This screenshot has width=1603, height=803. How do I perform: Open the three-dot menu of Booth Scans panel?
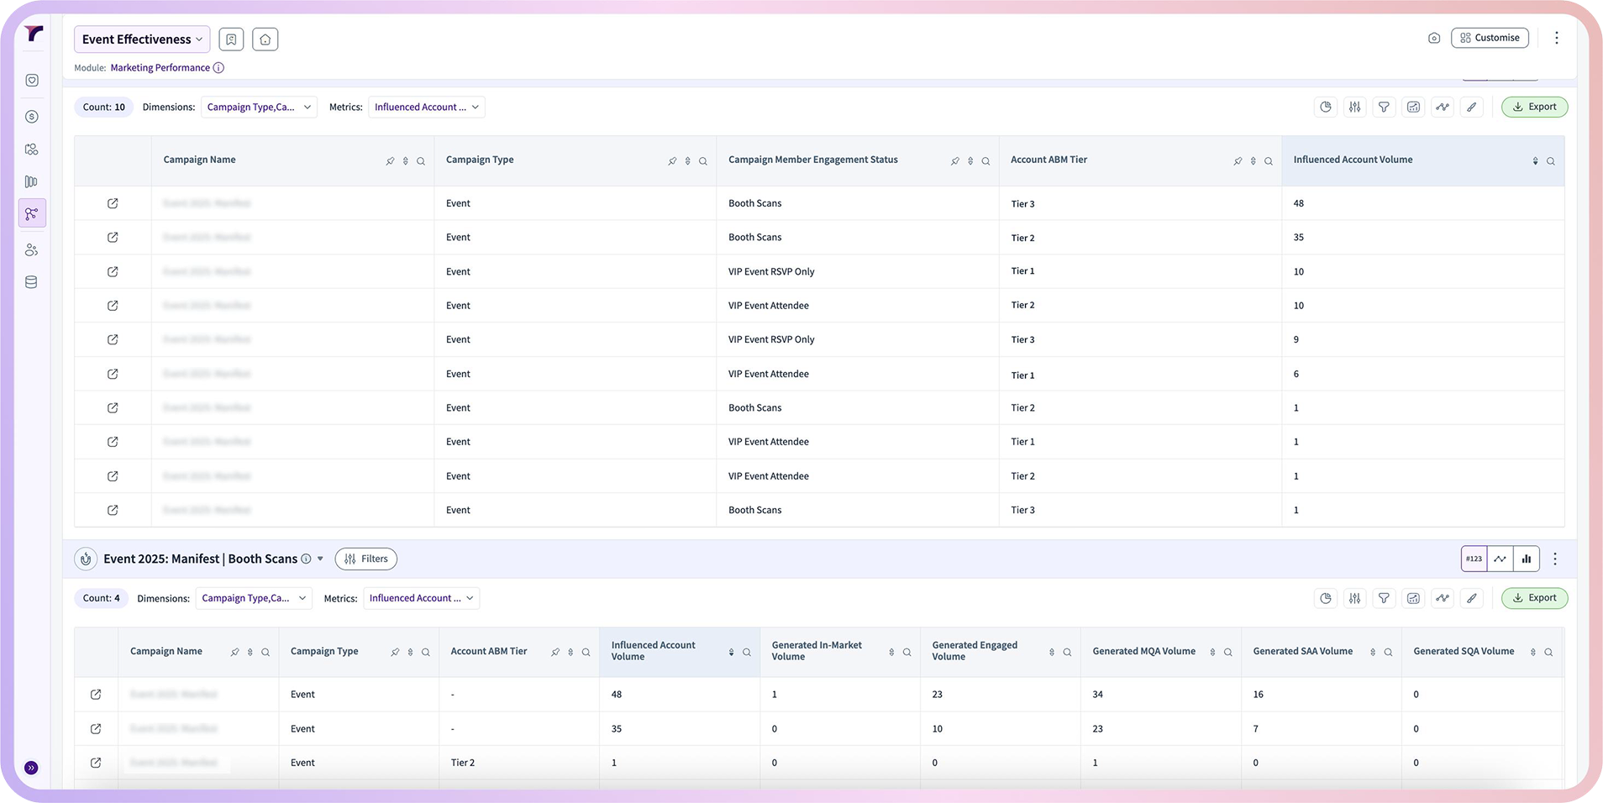pos(1555,559)
